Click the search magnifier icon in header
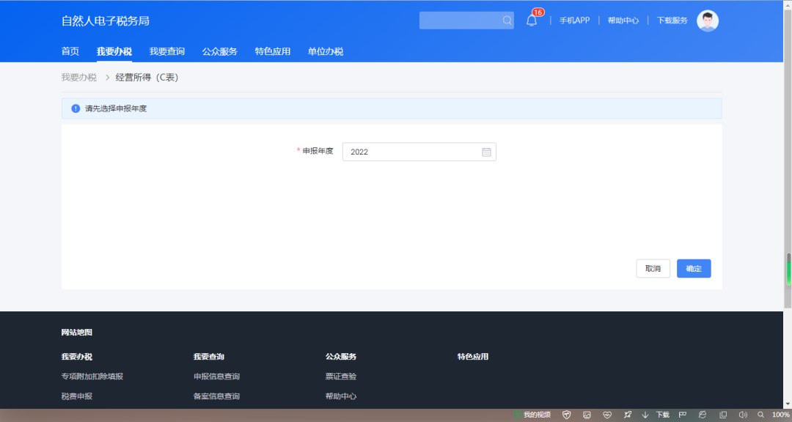The image size is (792, 422). (507, 21)
